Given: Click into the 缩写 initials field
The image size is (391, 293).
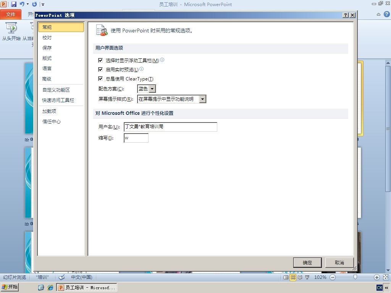Looking at the screenshot, I should click(x=136, y=138).
